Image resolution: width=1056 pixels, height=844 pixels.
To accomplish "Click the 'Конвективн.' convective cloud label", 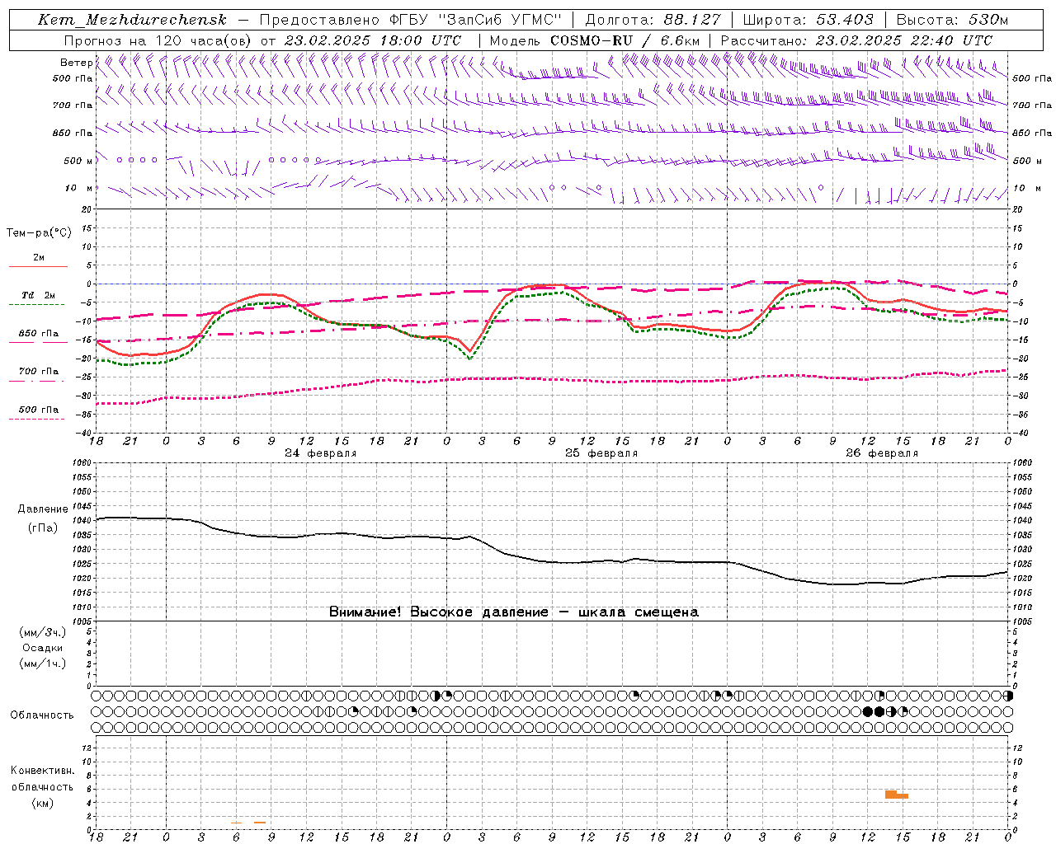I will point(42,771).
